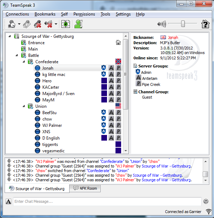Select the Main channel
The width and height of the screenshot is (214, 218).
[x=33, y=49]
